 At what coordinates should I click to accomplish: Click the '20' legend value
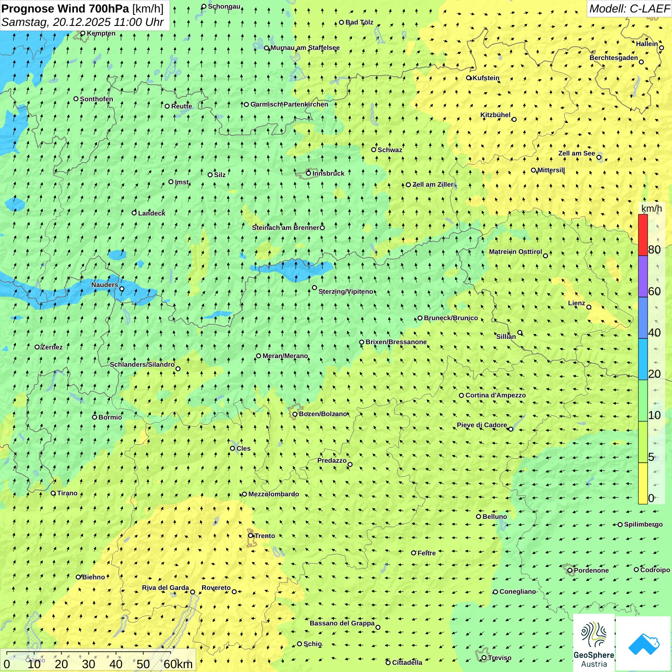coord(654,374)
